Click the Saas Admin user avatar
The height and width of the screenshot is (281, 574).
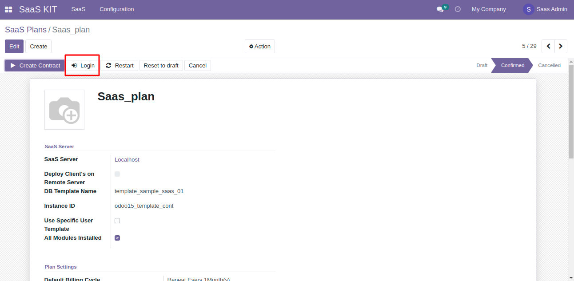(x=528, y=9)
